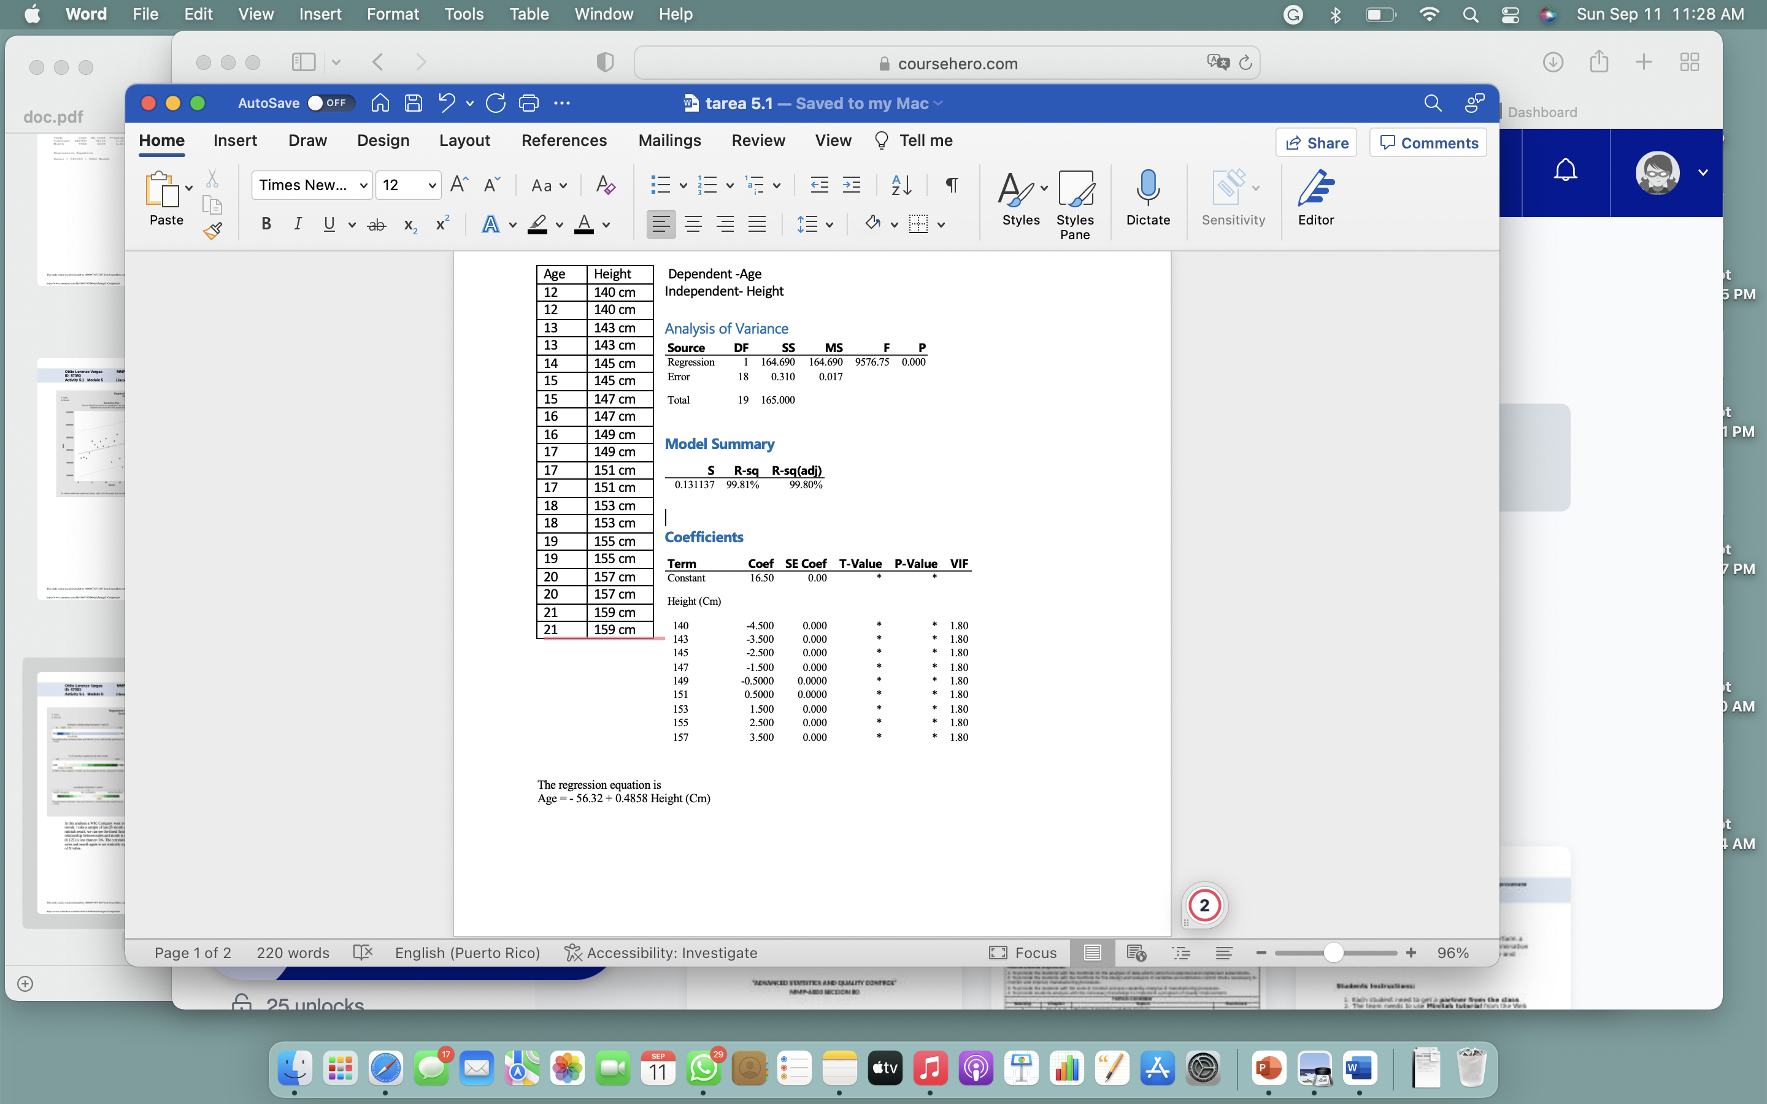This screenshot has width=1767, height=1104.
Task: Adjust the document zoom slider
Action: [x=1334, y=952]
